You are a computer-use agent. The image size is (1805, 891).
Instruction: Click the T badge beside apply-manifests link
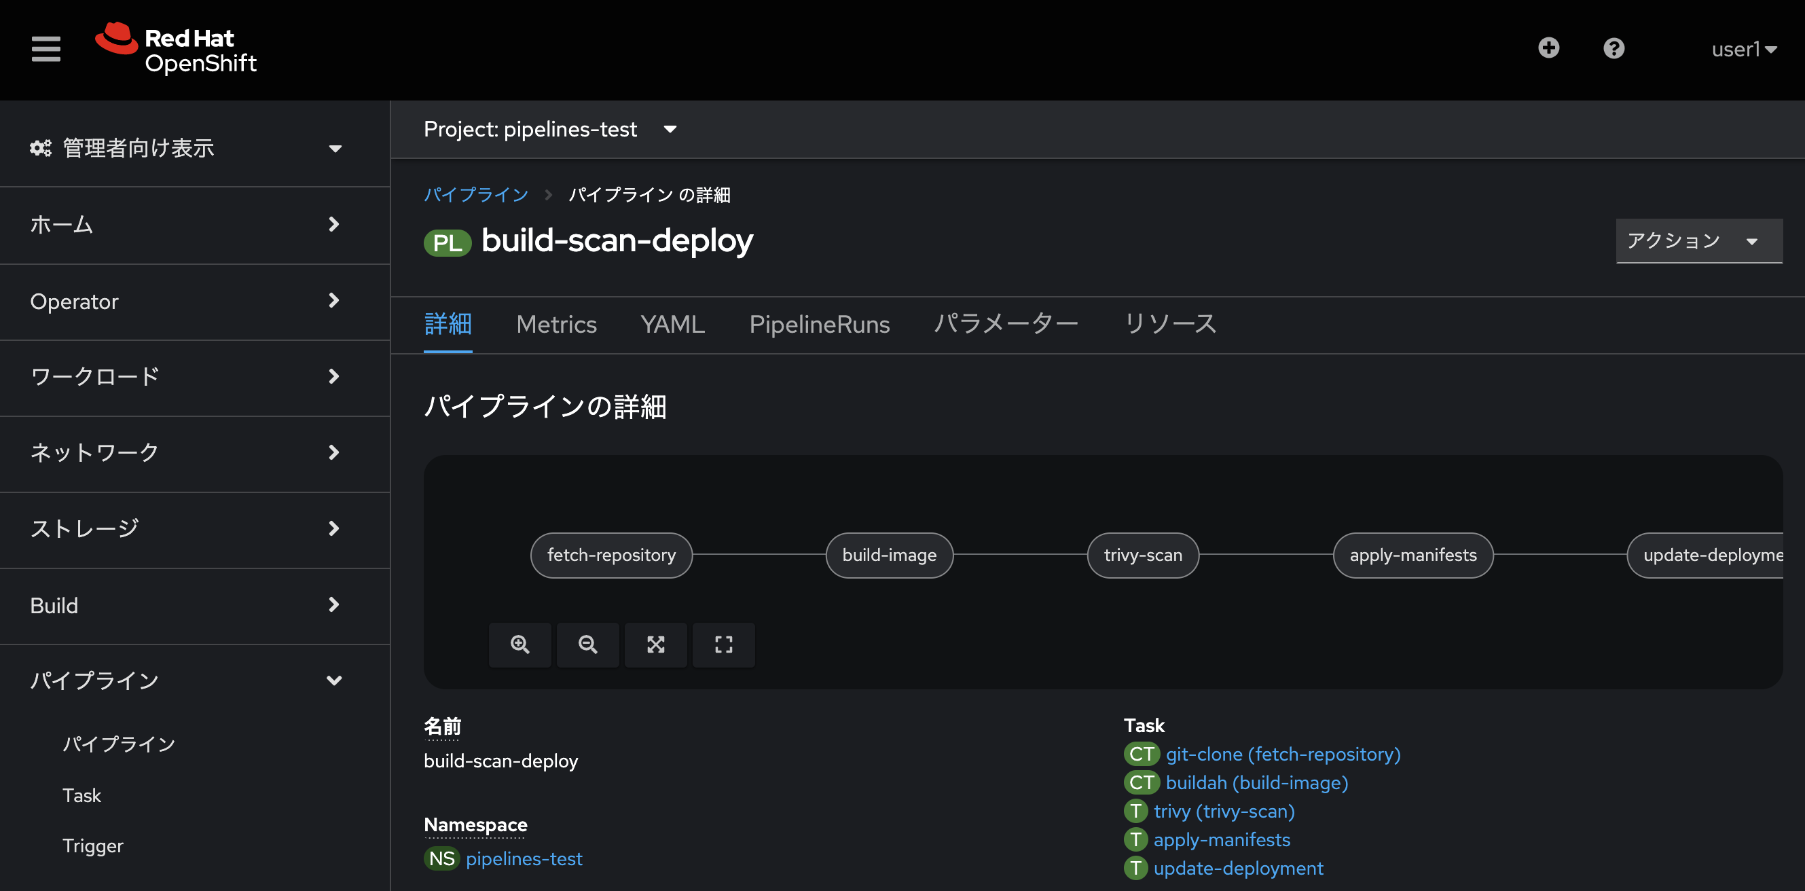[x=1136, y=840]
